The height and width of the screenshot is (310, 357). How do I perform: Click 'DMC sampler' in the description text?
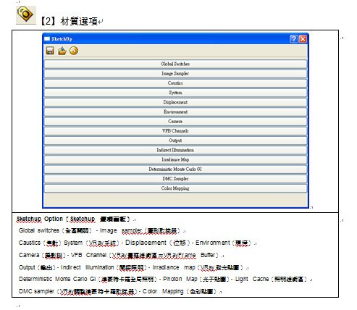pos(36,291)
